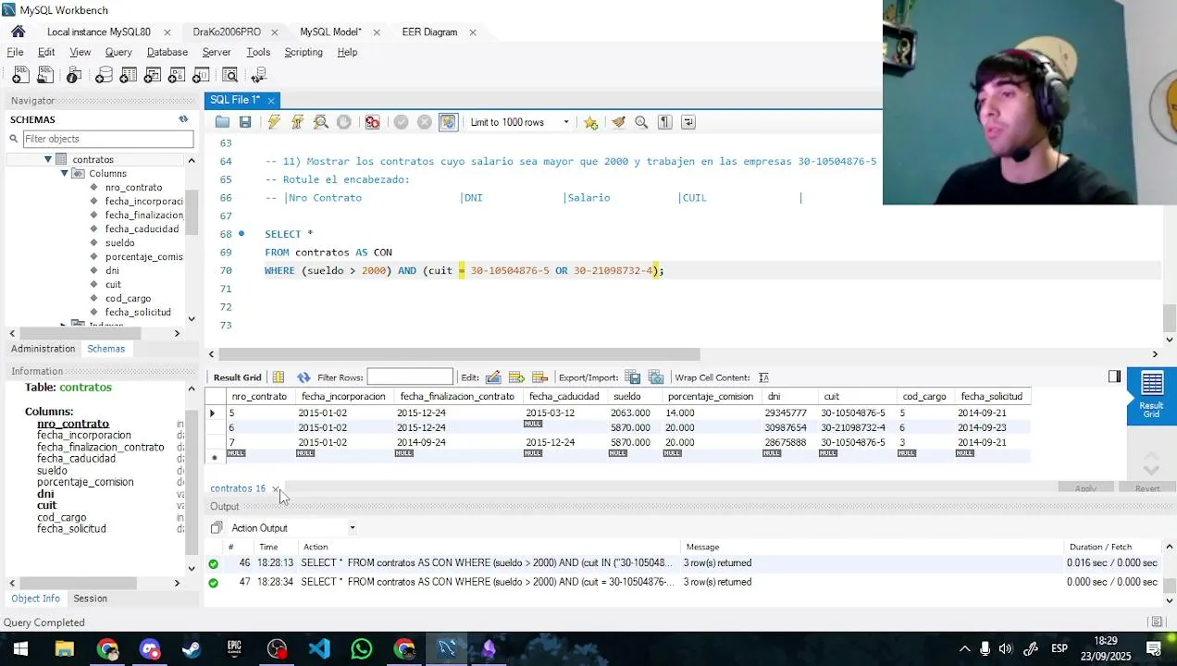Toggle Wrap Cell Content icon
The width and height of the screenshot is (1177, 666).
pos(763,377)
